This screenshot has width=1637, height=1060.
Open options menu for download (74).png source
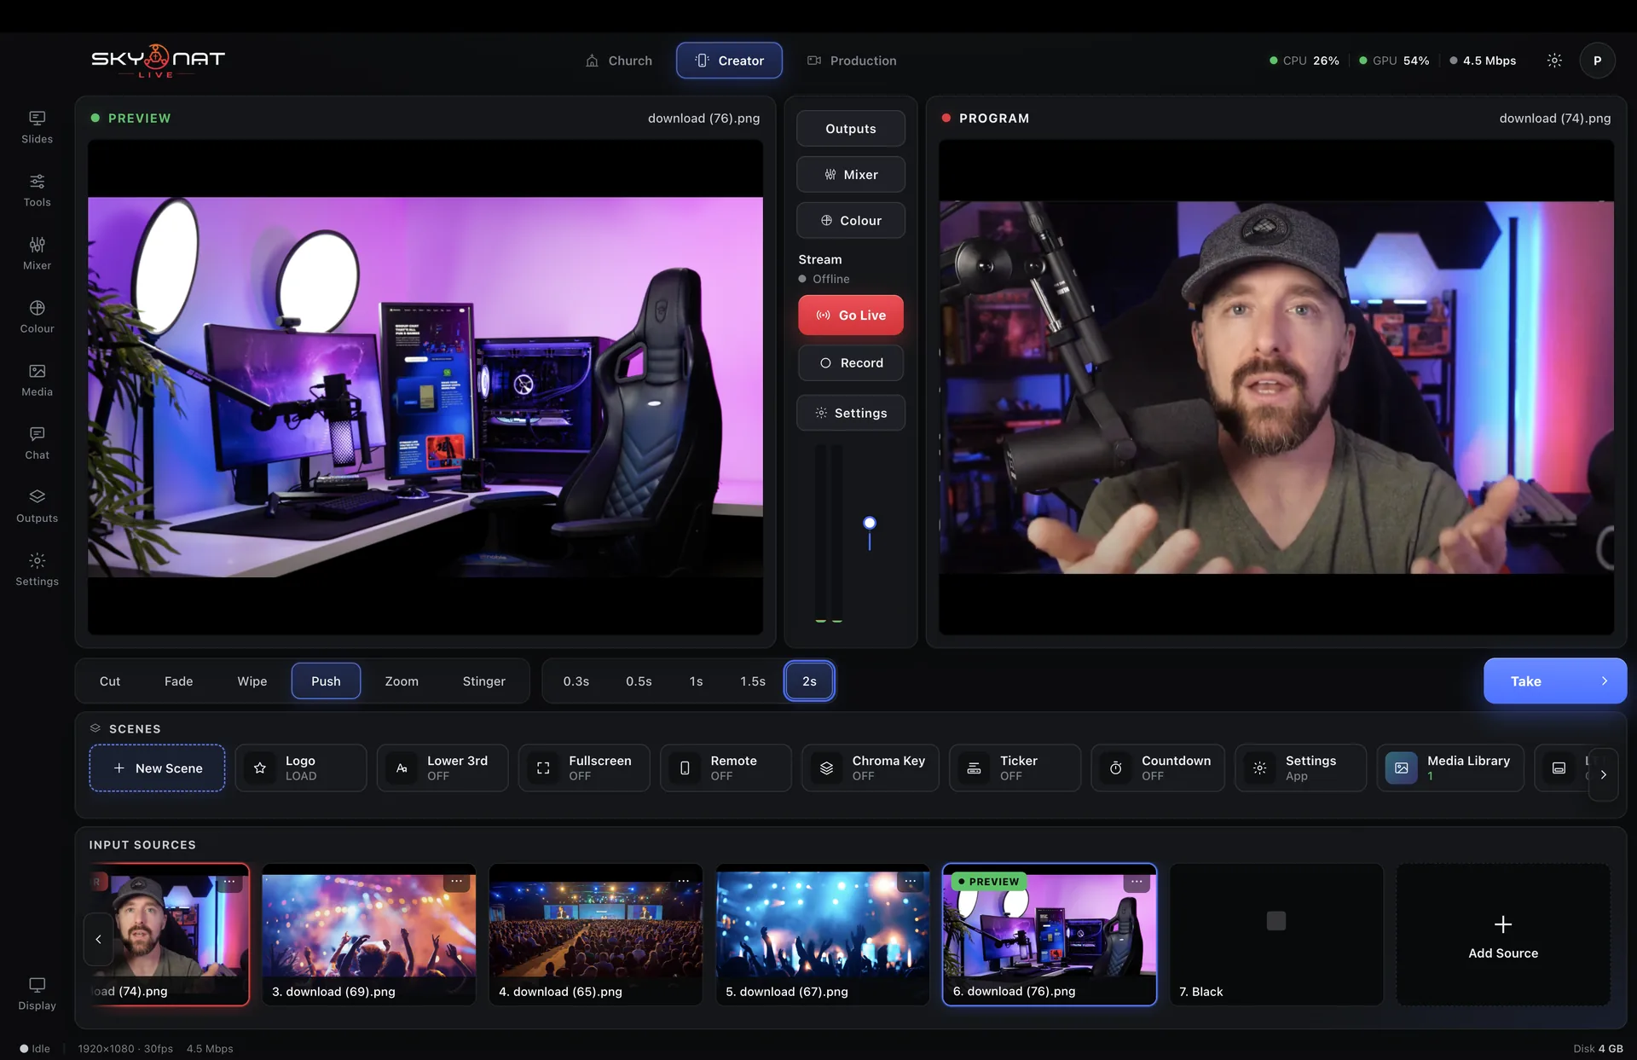coord(230,881)
